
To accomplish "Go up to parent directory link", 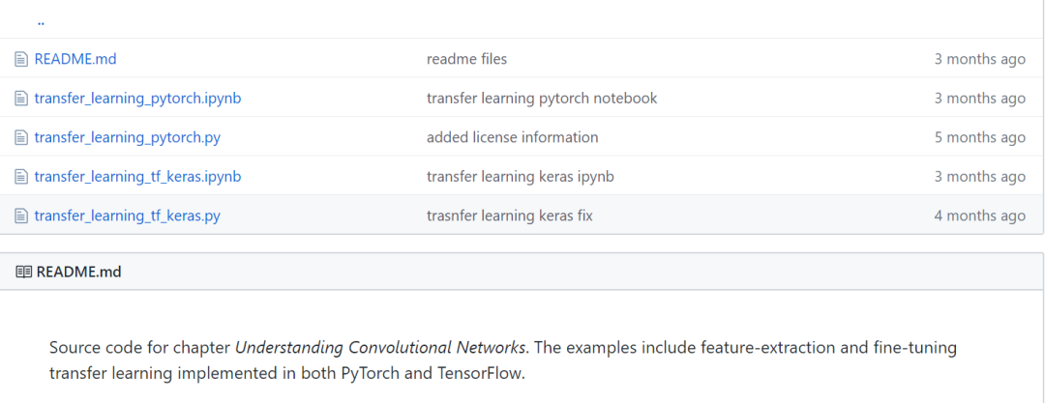I will coord(41,20).
